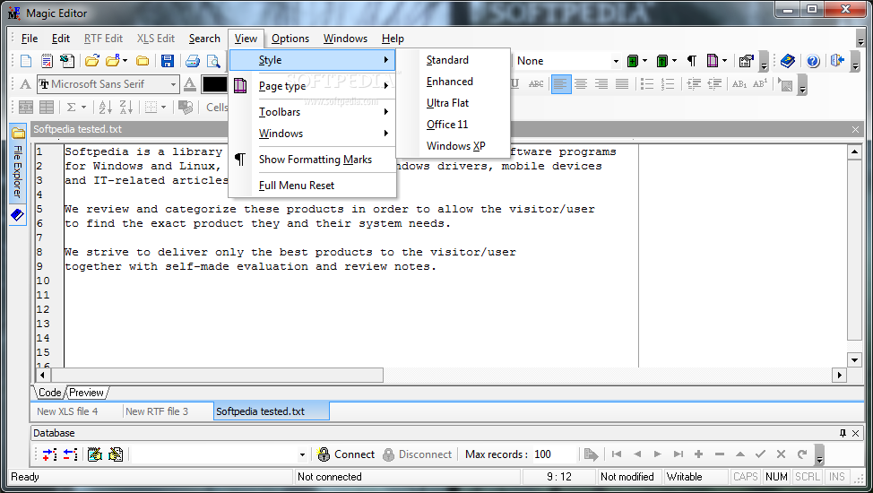Click the green book up-arrow icon
This screenshot has height=493, width=873.
[662, 61]
